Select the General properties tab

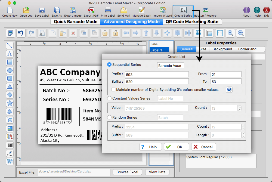pyautogui.click(x=187, y=49)
